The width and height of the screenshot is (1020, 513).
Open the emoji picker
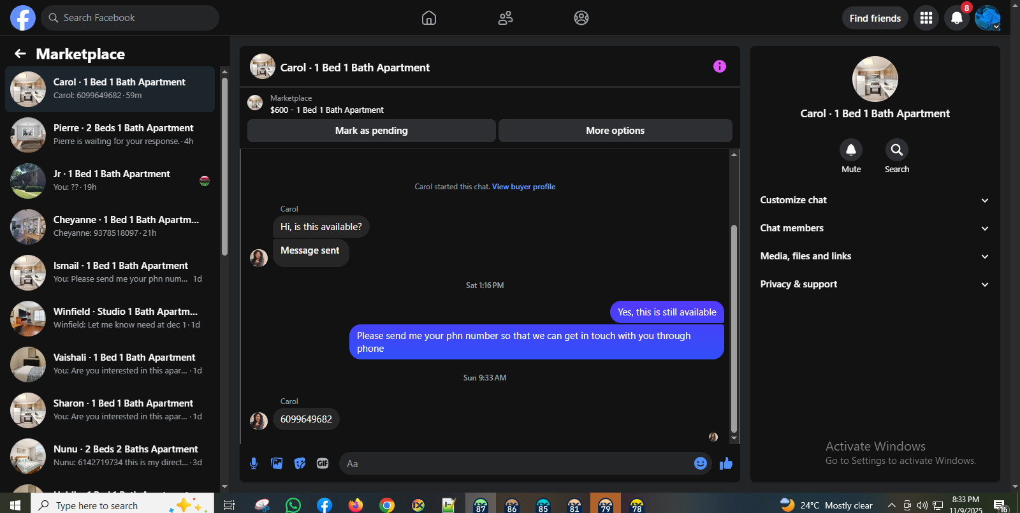701,463
